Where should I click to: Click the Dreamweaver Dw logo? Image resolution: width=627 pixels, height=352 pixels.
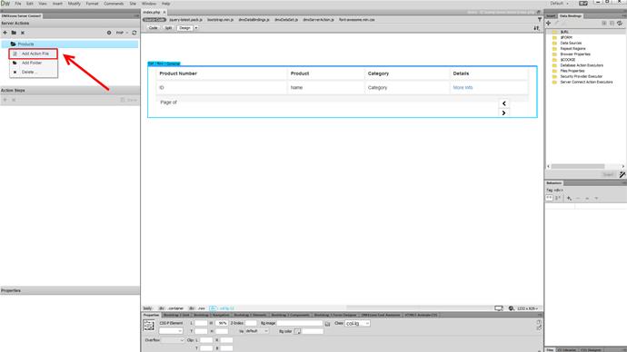pyautogui.click(x=5, y=4)
